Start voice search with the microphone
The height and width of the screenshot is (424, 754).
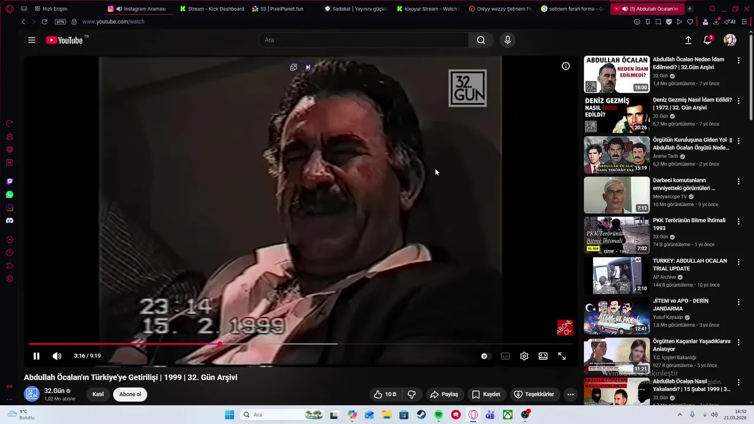[508, 40]
